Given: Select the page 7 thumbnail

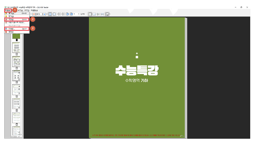Looking at the screenshot, I should click(x=16, y=118).
